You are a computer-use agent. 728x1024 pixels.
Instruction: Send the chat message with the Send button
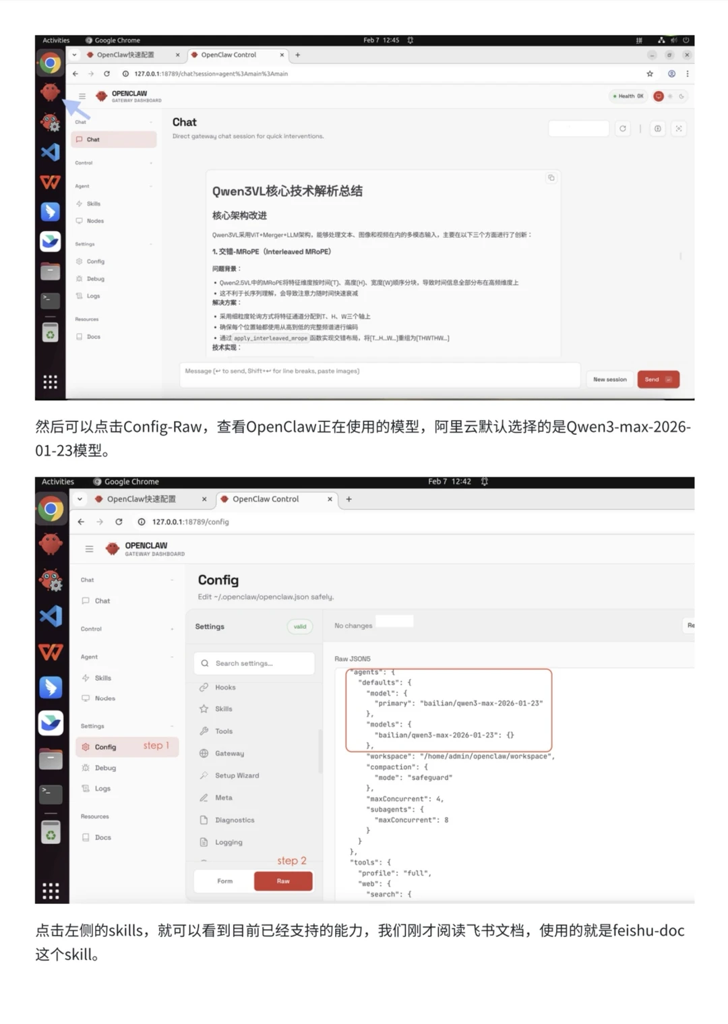(x=658, y=380)
